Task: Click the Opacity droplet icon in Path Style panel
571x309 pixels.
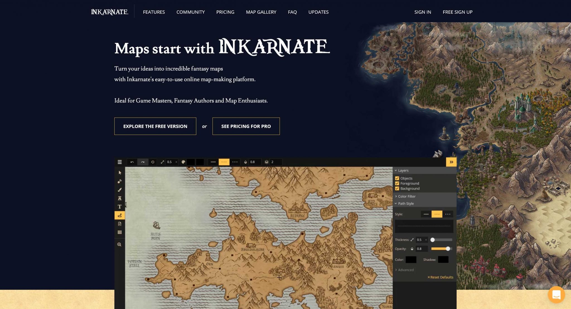Action: 412,249
